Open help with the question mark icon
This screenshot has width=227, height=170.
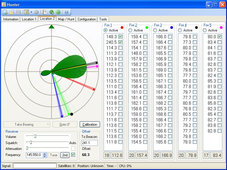tap(66, 12)
